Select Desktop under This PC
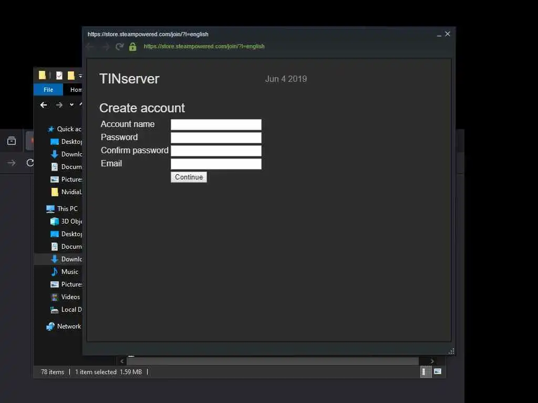The image size is (538, 403). [66, 234]
